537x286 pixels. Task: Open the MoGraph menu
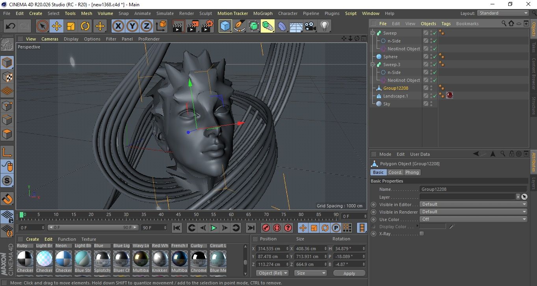pyautogui.click(x=263, y=13)
